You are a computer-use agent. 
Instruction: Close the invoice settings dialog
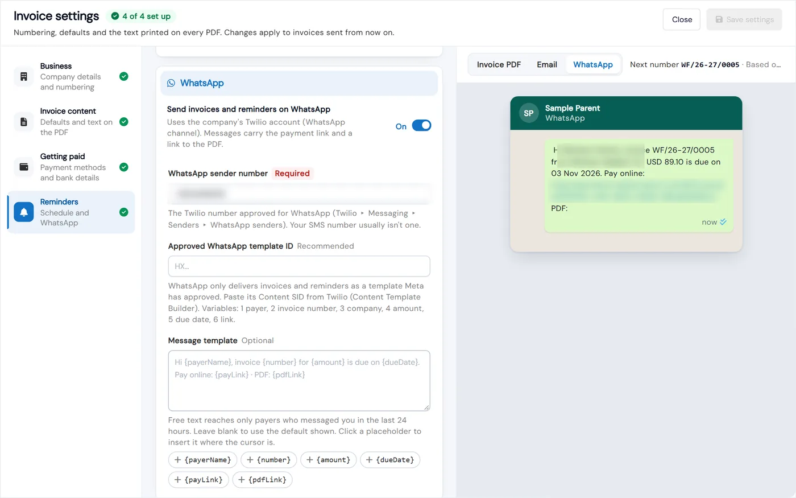682,19
